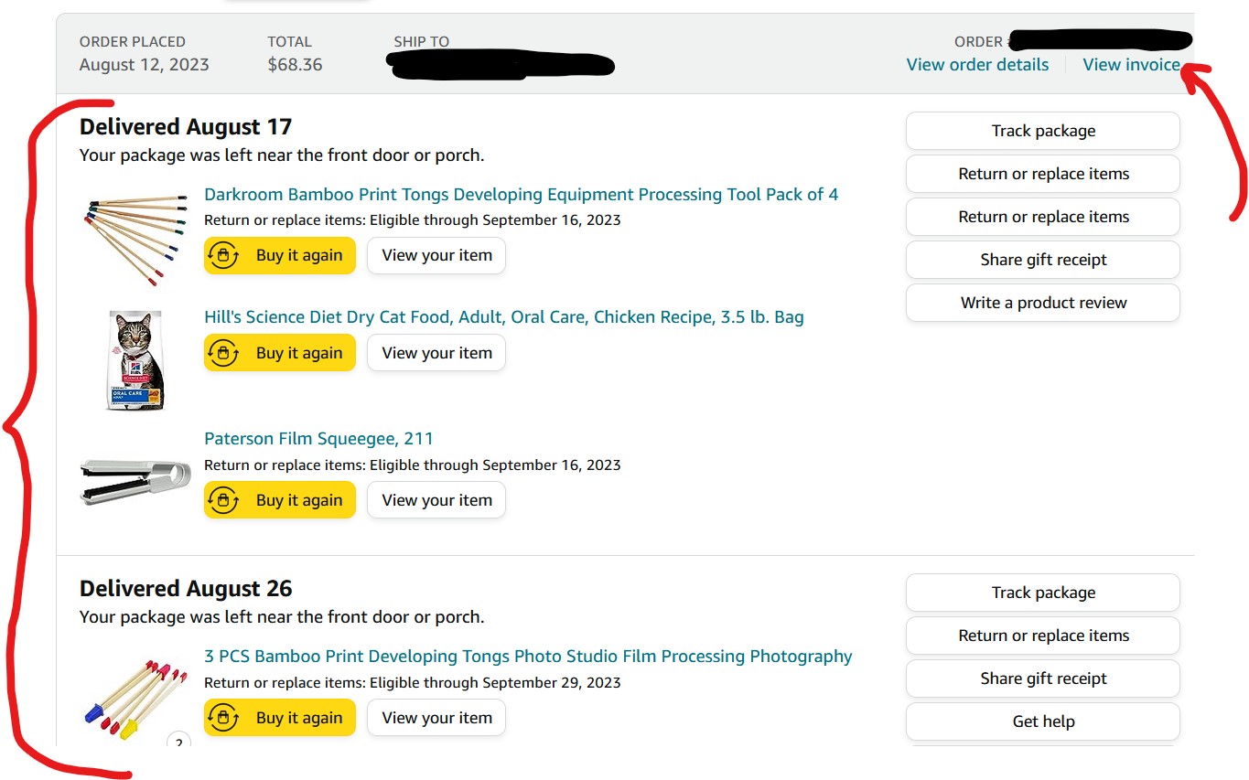
Task: Open View order details link
Action: [x=977, y=65]
